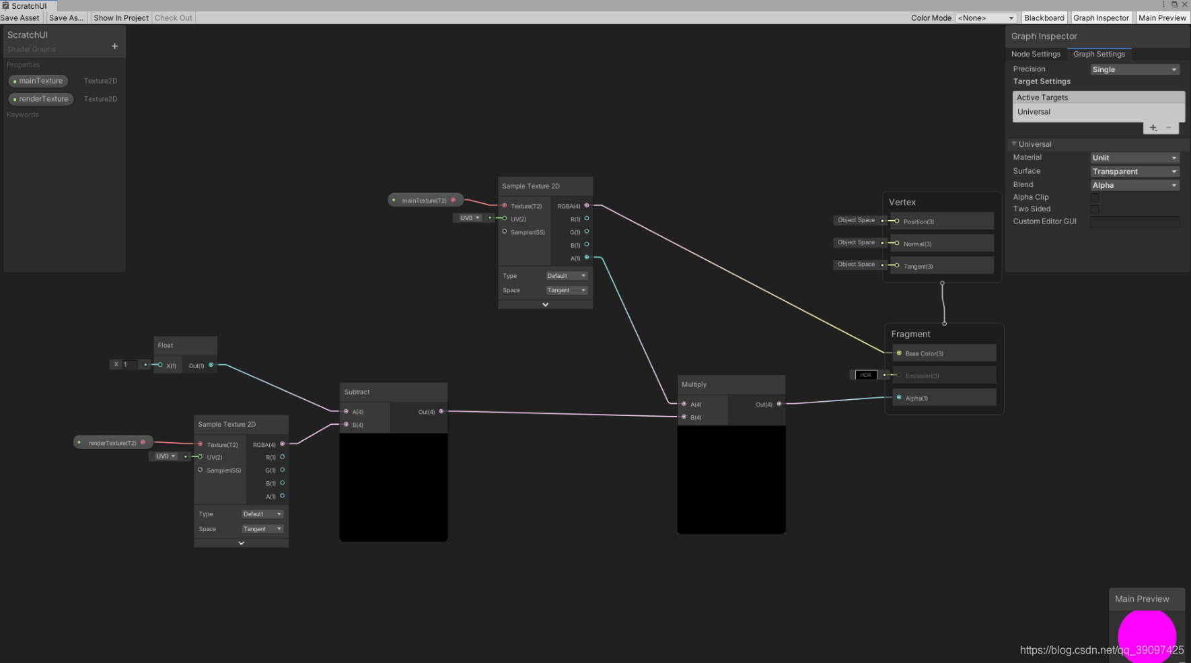Switch to the Node Settings tab
This screenshot has width=1191, height=663.
tap(1036, 54)
